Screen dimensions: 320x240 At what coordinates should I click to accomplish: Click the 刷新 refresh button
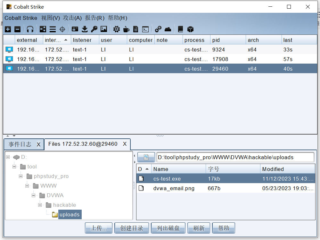coord(199,228)
